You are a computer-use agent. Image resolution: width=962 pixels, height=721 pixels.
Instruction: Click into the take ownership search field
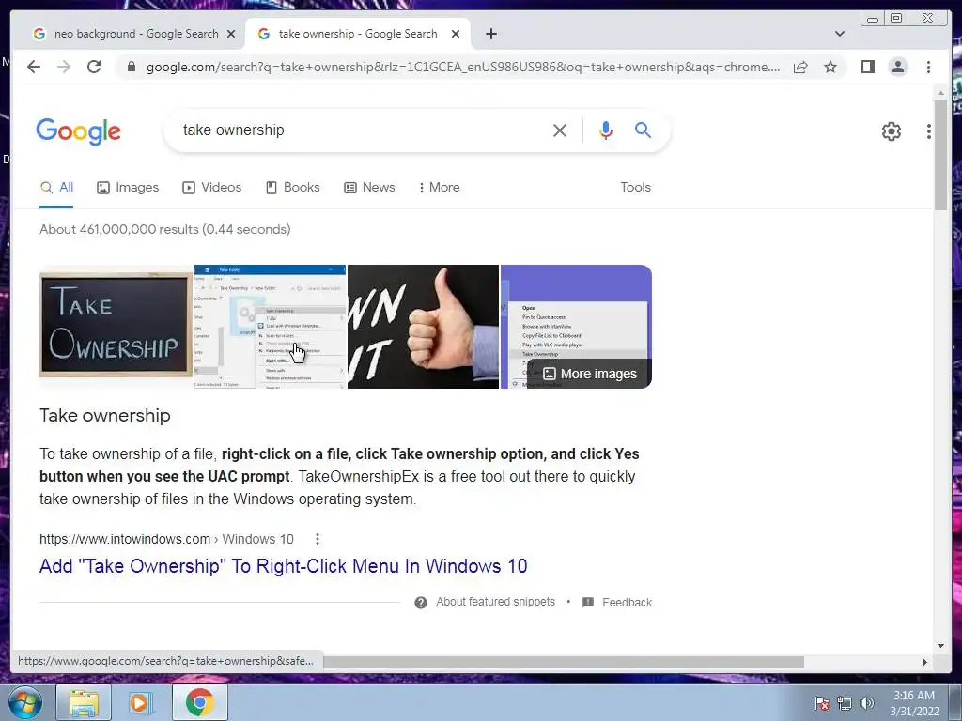click(362, 130)
